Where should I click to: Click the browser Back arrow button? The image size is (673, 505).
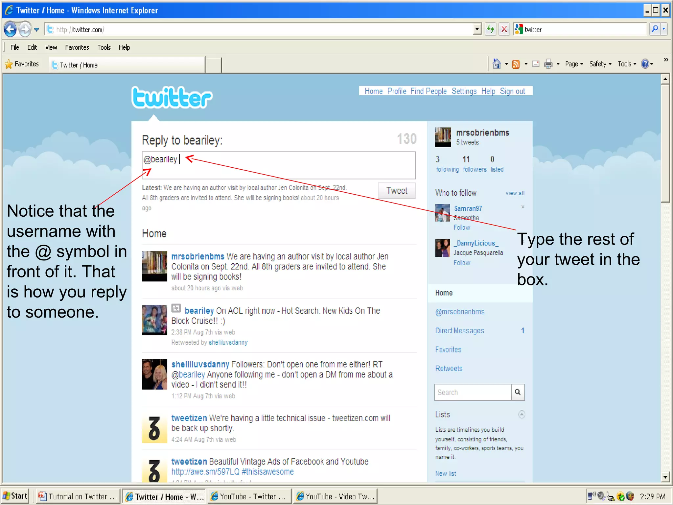click(10, 30)
